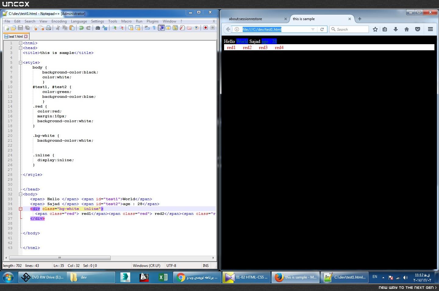The image size is (439, 291).
Task: Click the New file icon in Notepad++
Action: pyautogui.click(x=6, y=28)
